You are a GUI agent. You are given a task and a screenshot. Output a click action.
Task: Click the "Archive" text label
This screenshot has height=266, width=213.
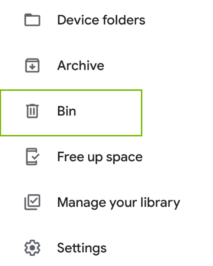tap(81, 66)
